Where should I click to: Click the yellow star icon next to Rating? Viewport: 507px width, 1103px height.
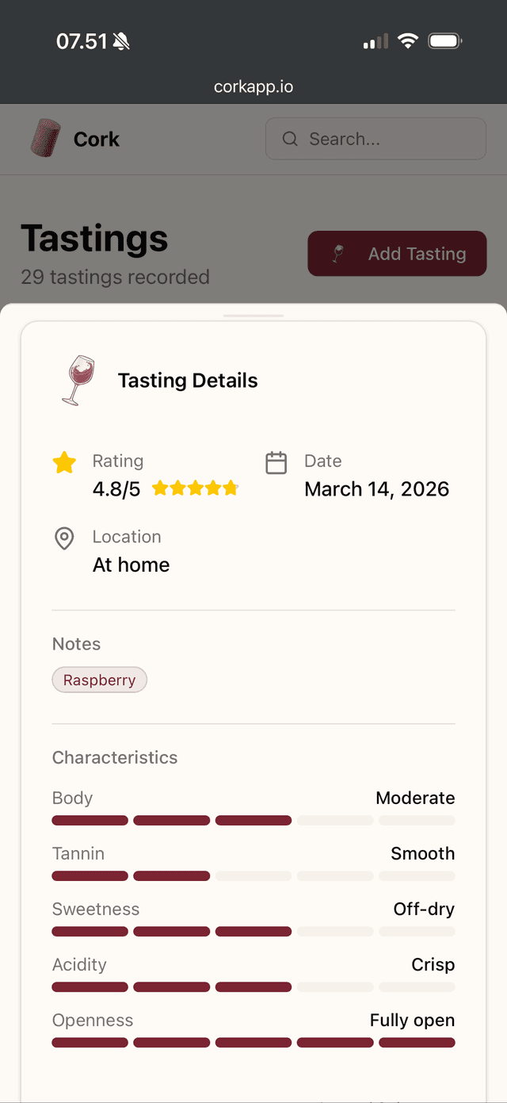tap(64, 462)
